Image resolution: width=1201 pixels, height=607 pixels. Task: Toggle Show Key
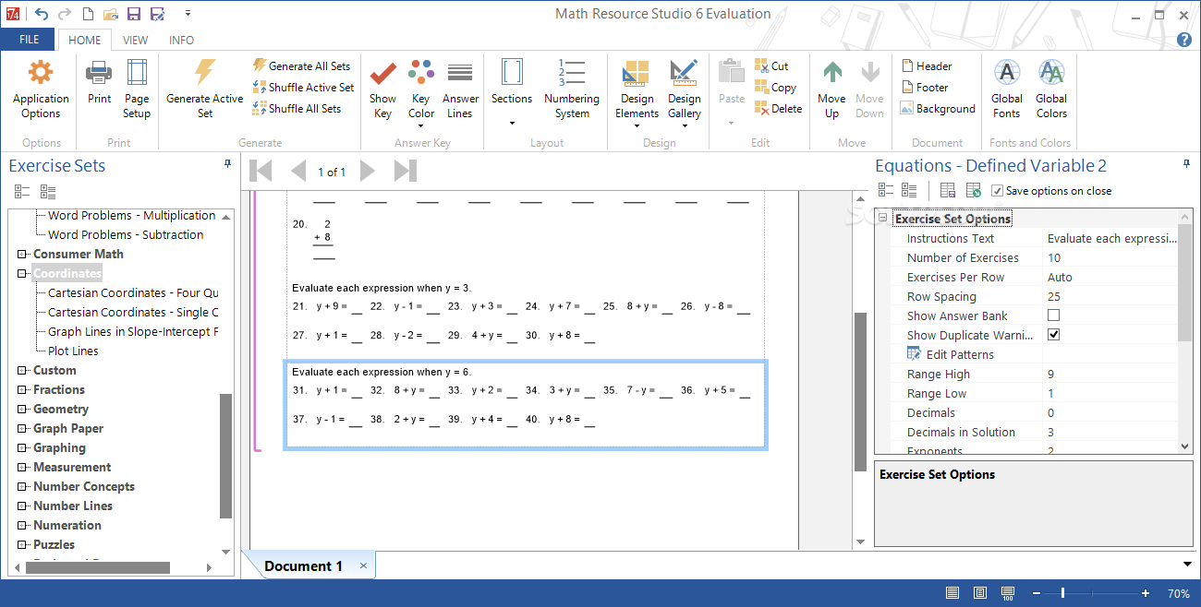(x=382, y=89)
